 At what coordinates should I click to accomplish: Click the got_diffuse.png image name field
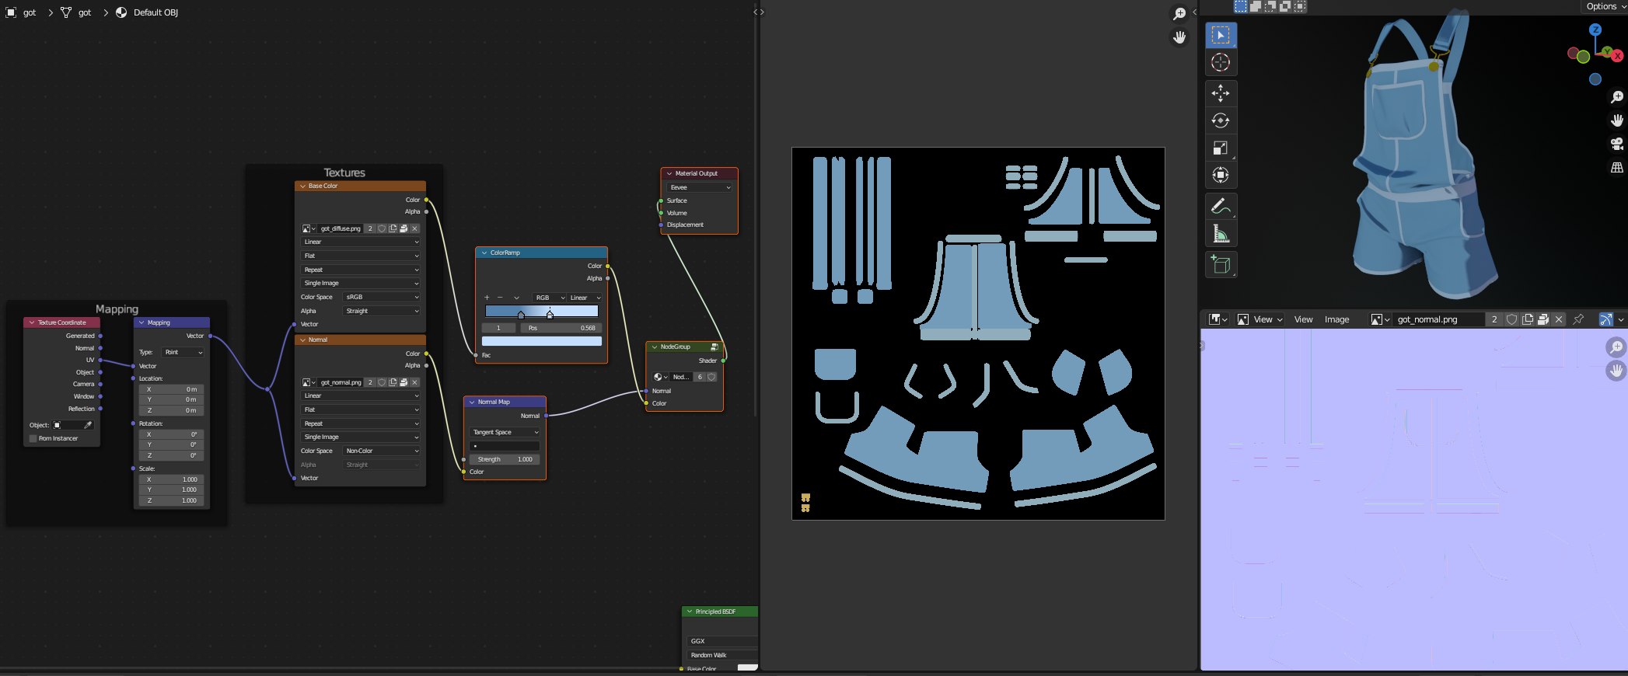coord(341,228)
